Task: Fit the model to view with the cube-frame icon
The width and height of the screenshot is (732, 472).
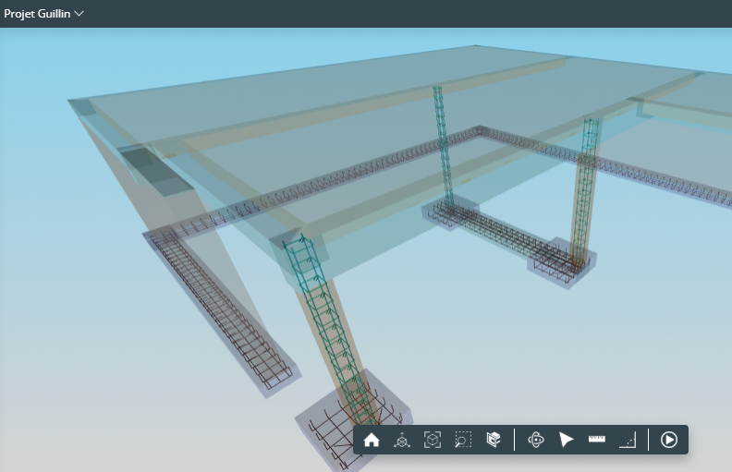Action: tap(433, 440)
